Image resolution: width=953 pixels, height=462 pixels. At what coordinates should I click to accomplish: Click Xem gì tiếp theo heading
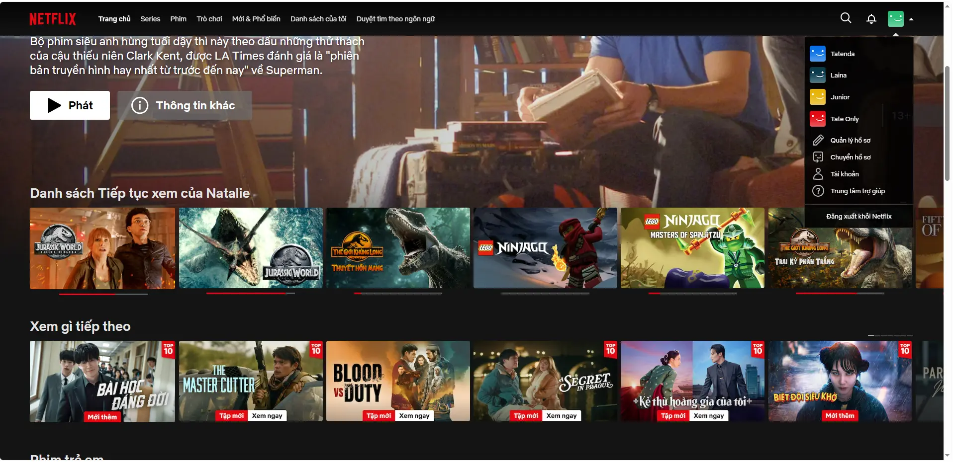pyautogui.click(x=80, y=326)
